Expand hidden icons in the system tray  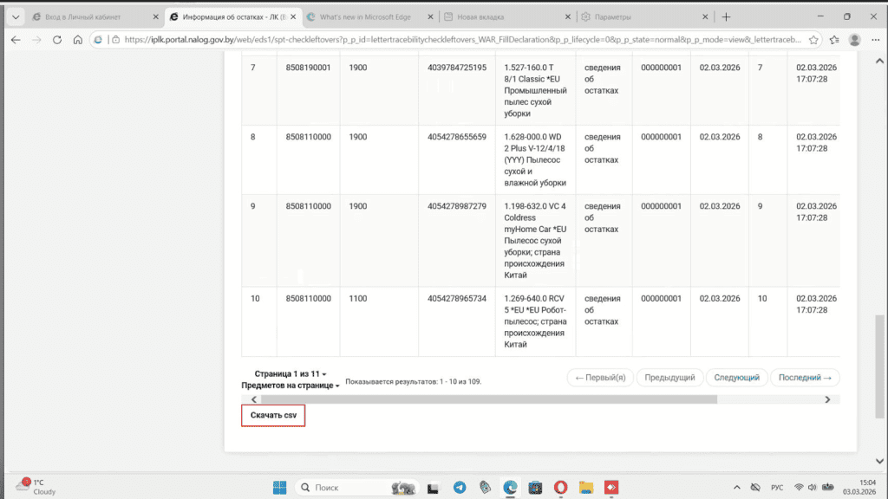click(x=736, y=487)
